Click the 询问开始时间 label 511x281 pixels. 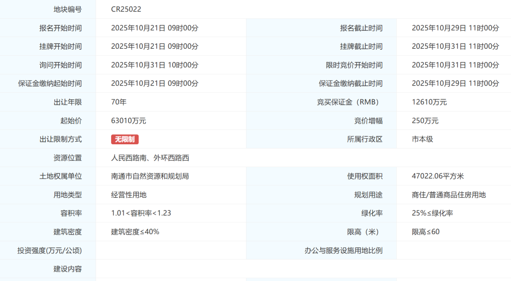pyautogui.click(x=60, y=65)
